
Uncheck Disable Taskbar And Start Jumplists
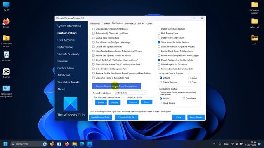tap(159, 60)
